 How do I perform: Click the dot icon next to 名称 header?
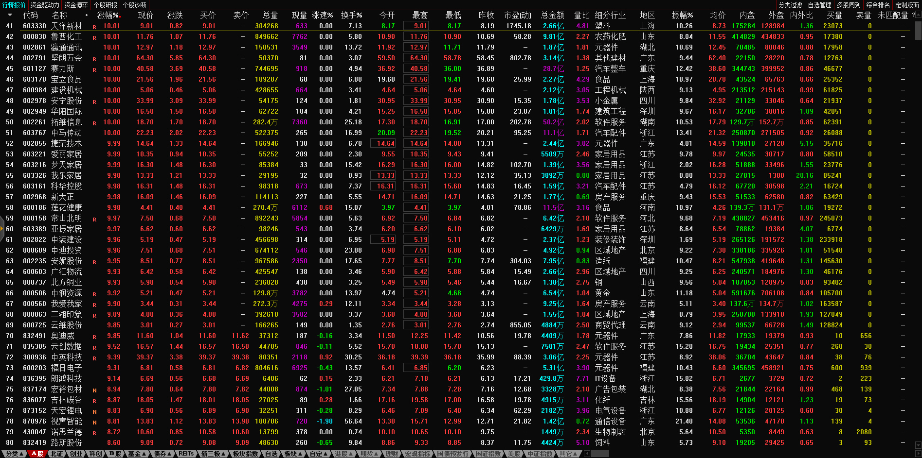87,15
